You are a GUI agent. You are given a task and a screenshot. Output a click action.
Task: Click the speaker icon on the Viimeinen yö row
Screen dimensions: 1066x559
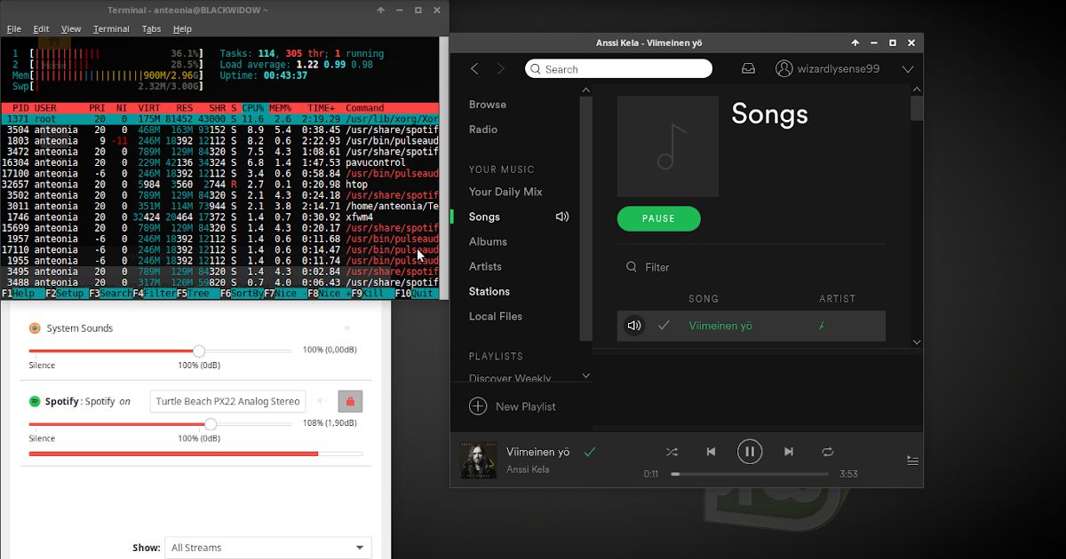(x=634, y=326)
